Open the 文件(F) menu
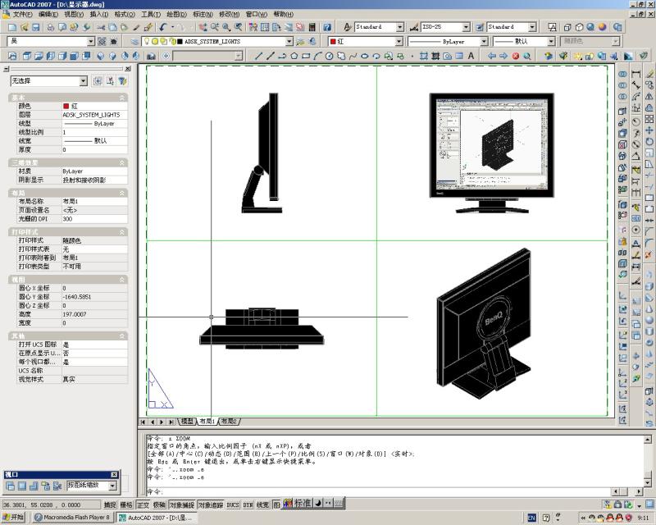 pos(22,14)
